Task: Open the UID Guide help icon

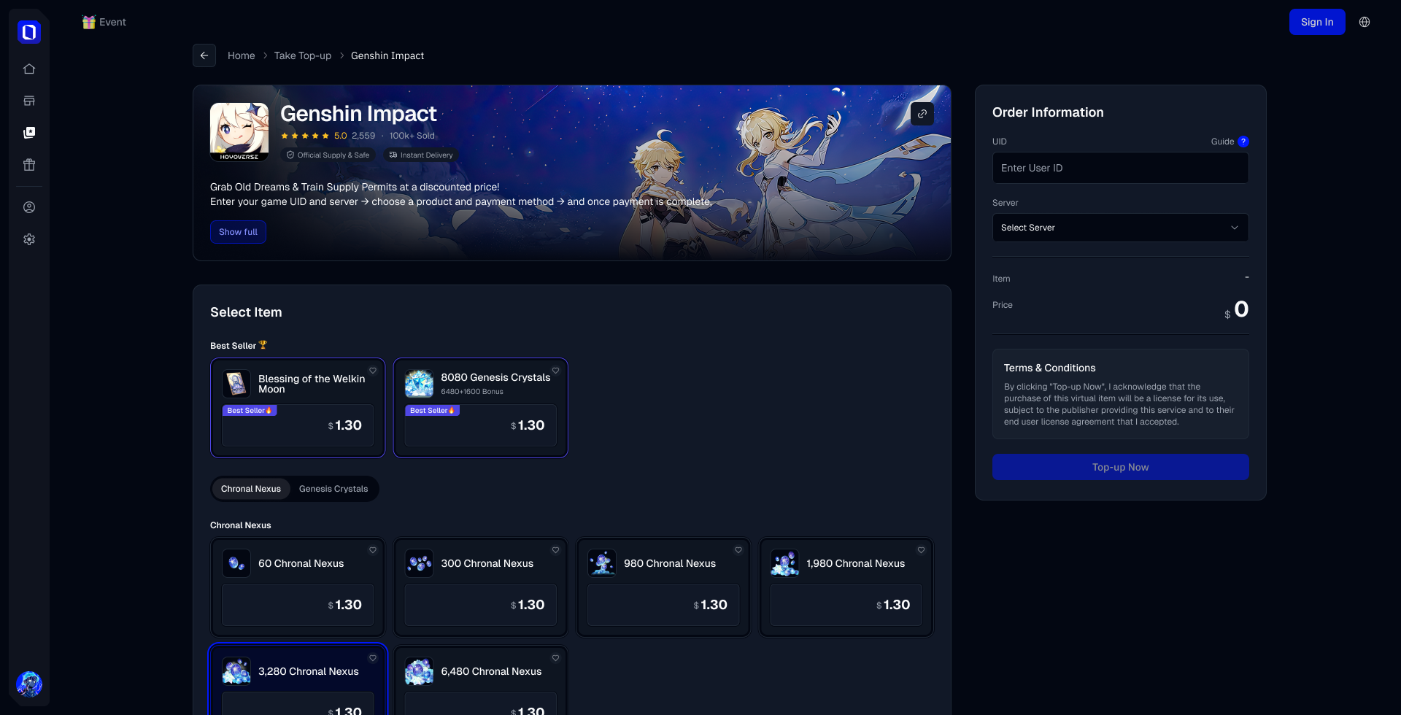Action: click(1243, 142)
